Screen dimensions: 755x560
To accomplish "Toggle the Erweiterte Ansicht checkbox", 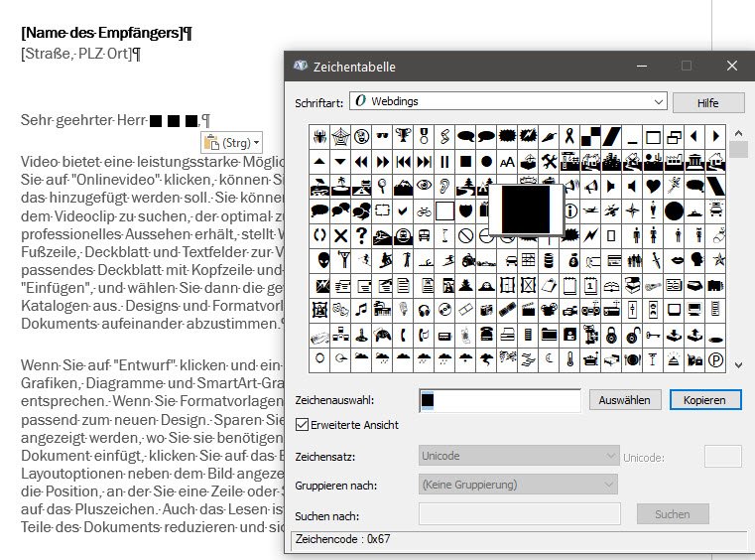I will [x=302, y=425].
